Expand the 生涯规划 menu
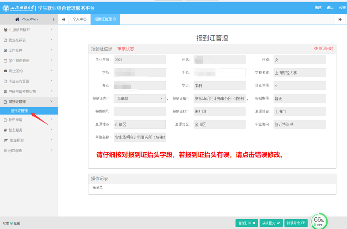347x229 pixels. [x=52, y=140]
